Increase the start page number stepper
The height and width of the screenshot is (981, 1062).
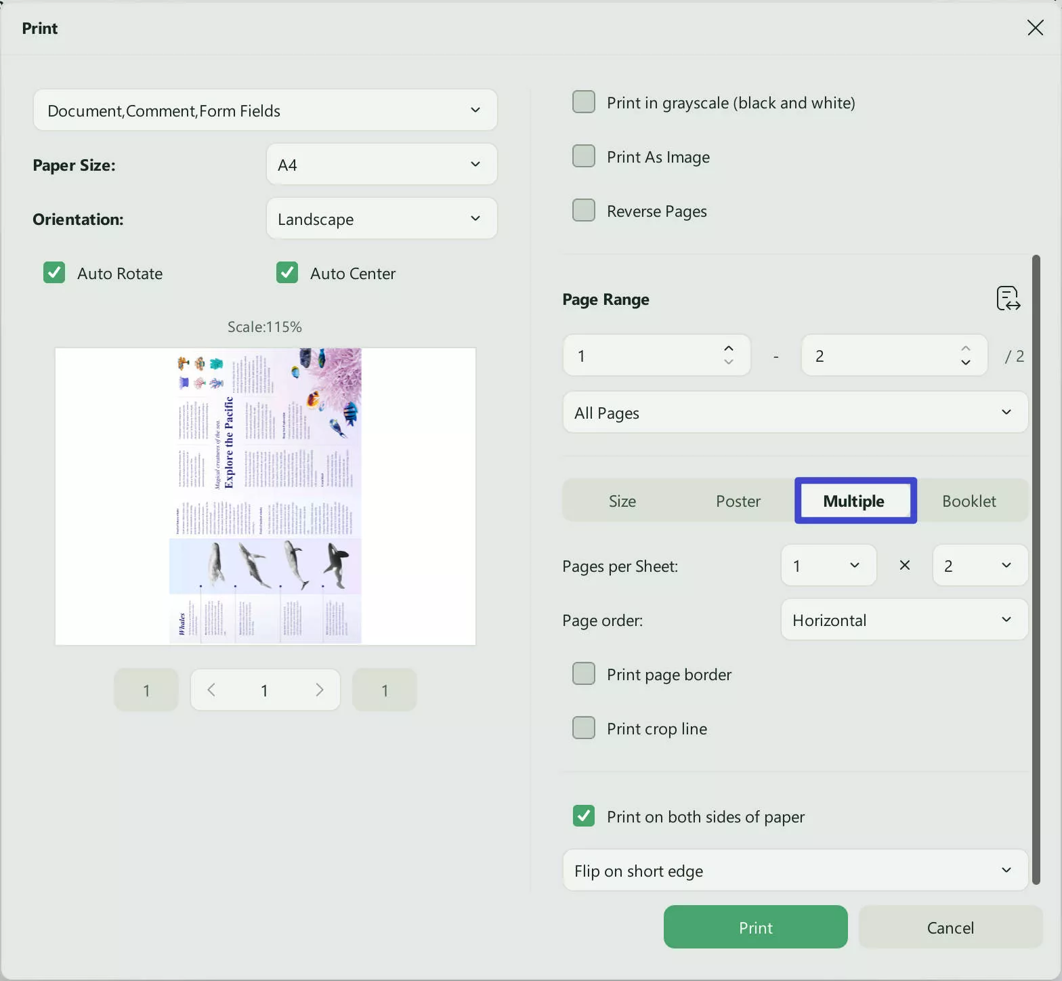pyautogui.click(x=729, y=348)
